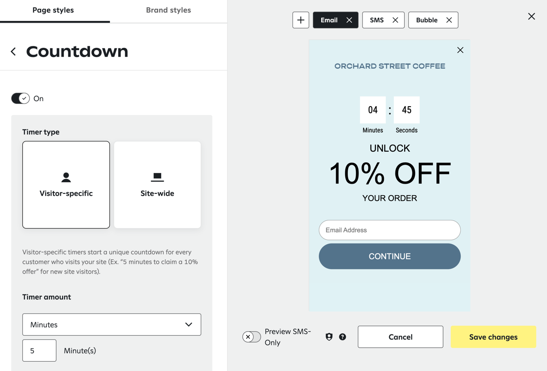Click the CONTINUE button in the popup preview
547x371 pixels.
[x=389, y=256]
